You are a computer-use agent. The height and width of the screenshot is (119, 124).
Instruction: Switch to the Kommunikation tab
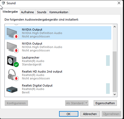click(59, 12)
